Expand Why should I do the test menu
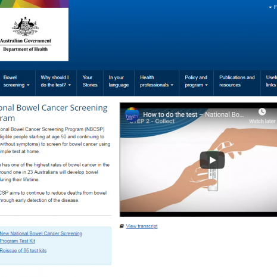This screenshot has width=277, height=277. coord(56,81)
